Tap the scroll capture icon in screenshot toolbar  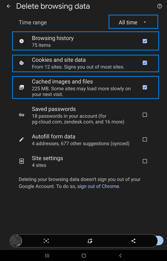46,241
